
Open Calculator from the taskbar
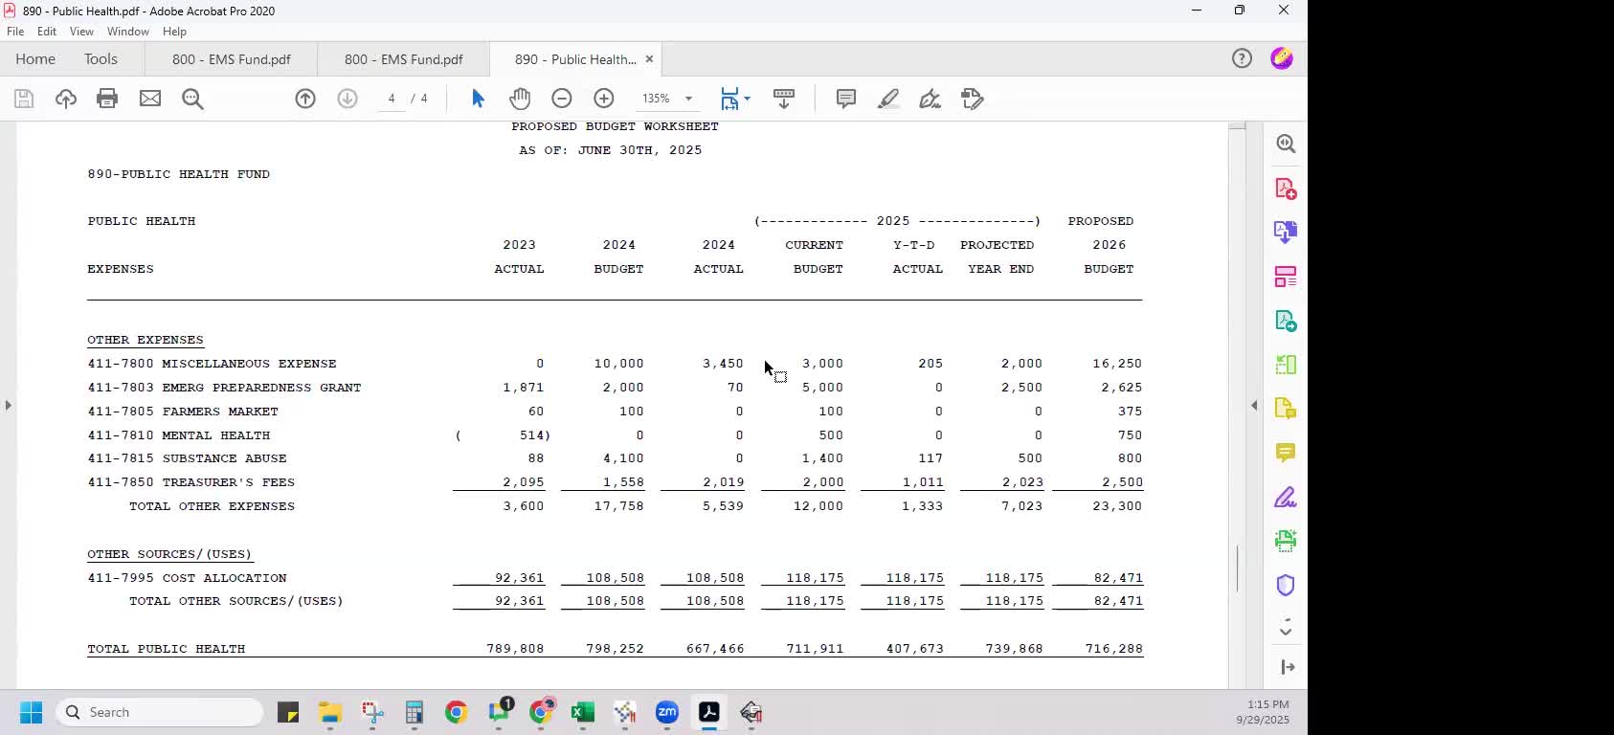[414, 713]
